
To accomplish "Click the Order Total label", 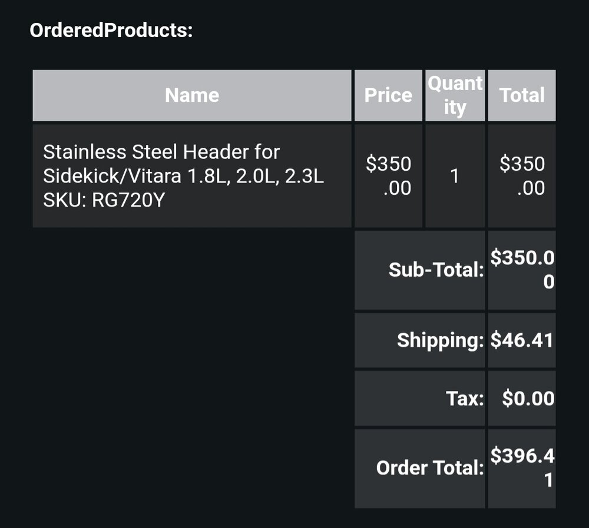I will point(430,468).
